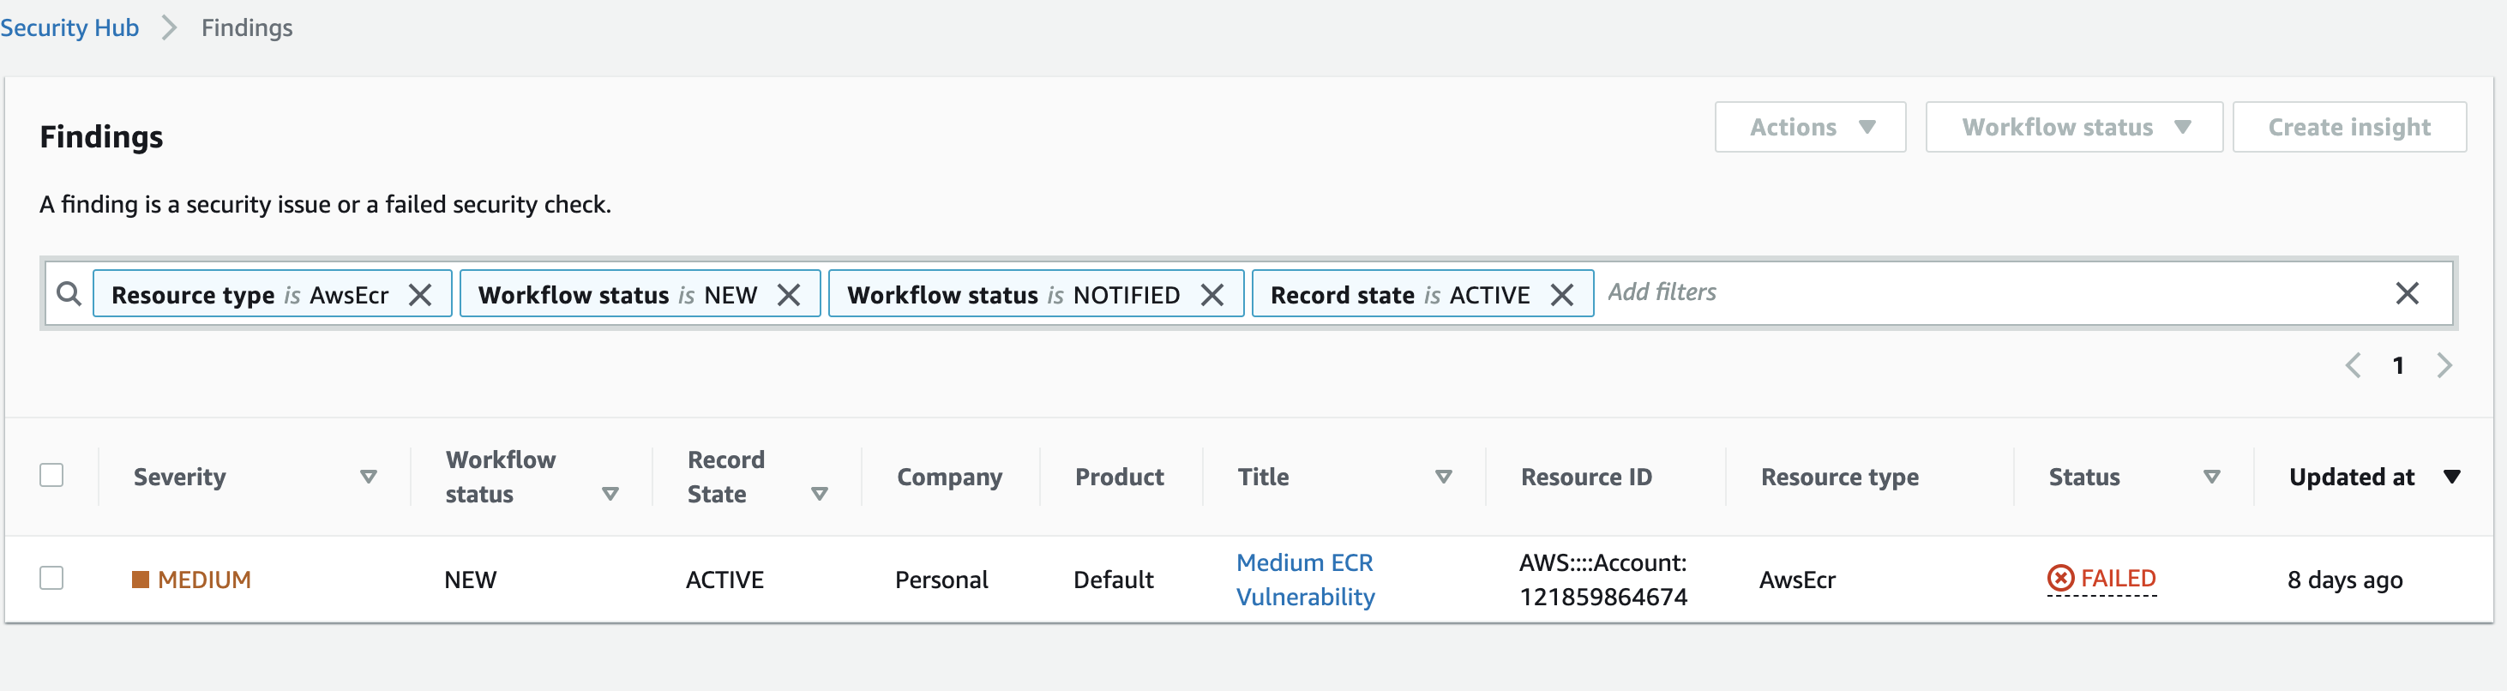Open the Workflow status dropdown button
The width and height of the screenshot is (2507, 691).
coord(2074,128)
